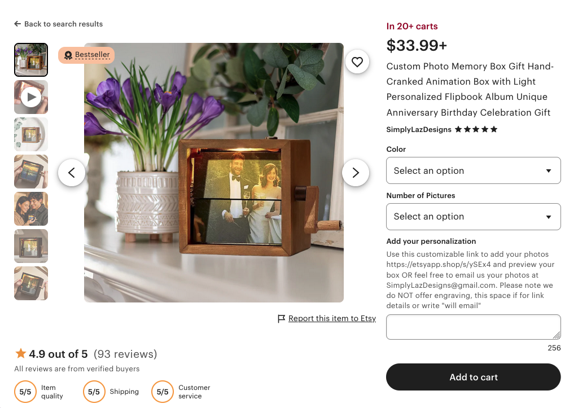Click the Add to cart button

[473, 377]
